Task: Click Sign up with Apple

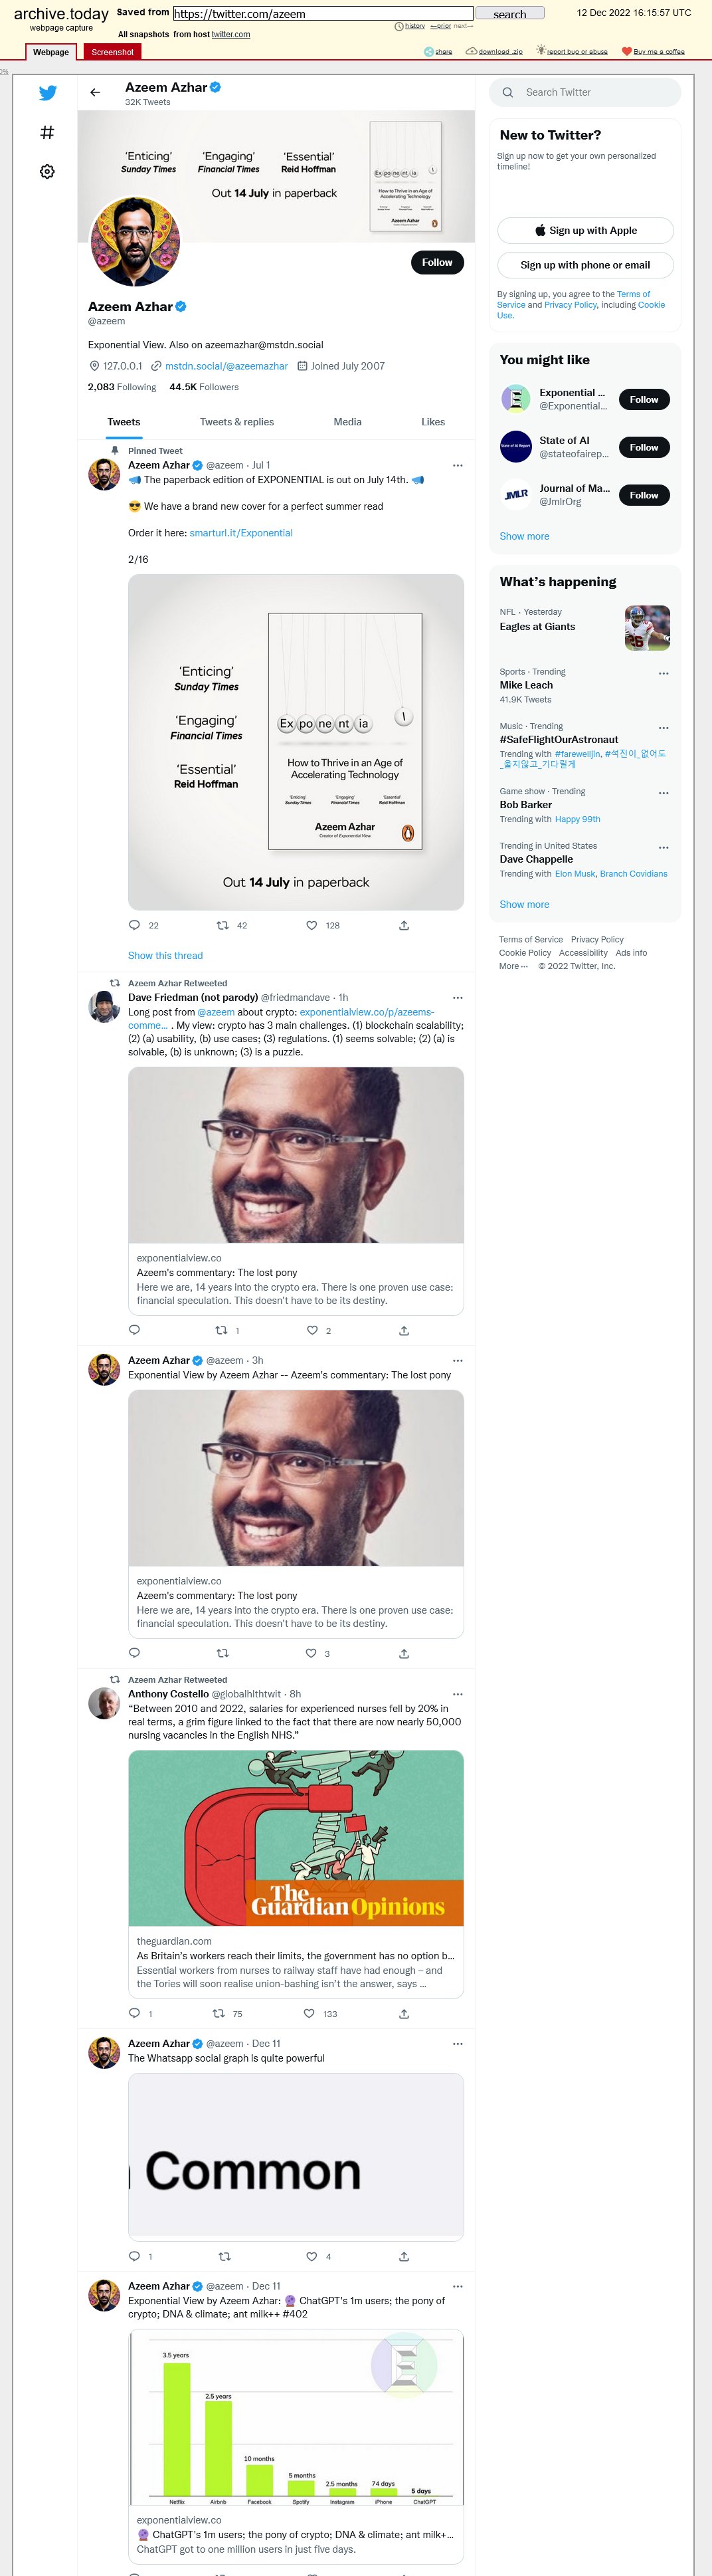Action: [585, 230]
